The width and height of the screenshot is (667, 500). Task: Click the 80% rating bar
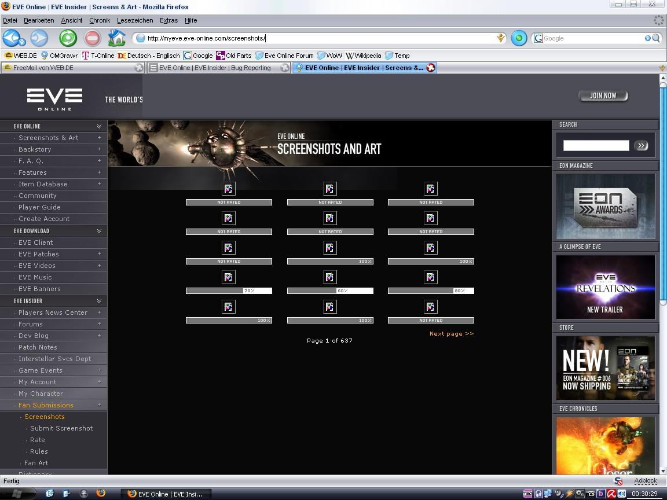tap(431, 291)
